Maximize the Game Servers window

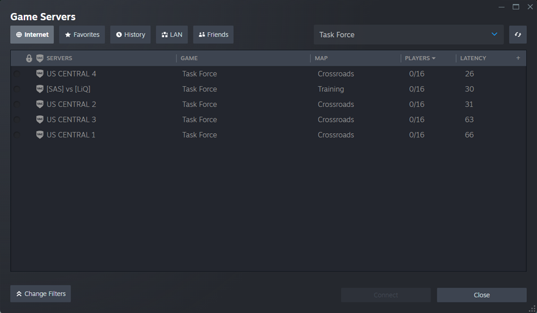pyautogui.click(x=516, y=7)
